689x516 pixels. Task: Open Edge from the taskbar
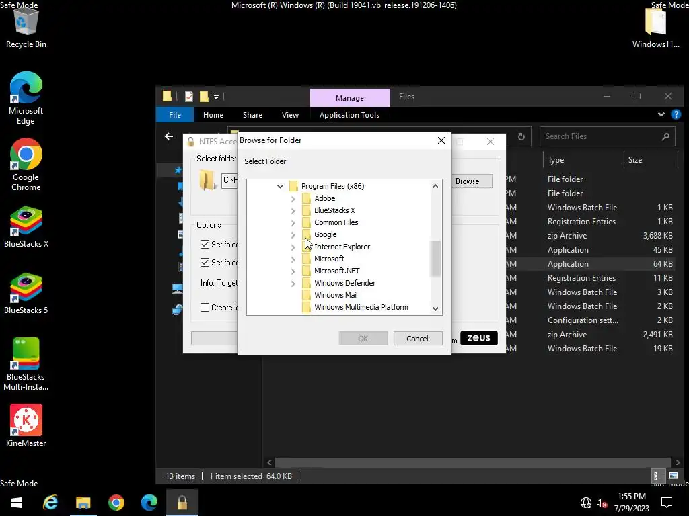[x=149, y=503]
